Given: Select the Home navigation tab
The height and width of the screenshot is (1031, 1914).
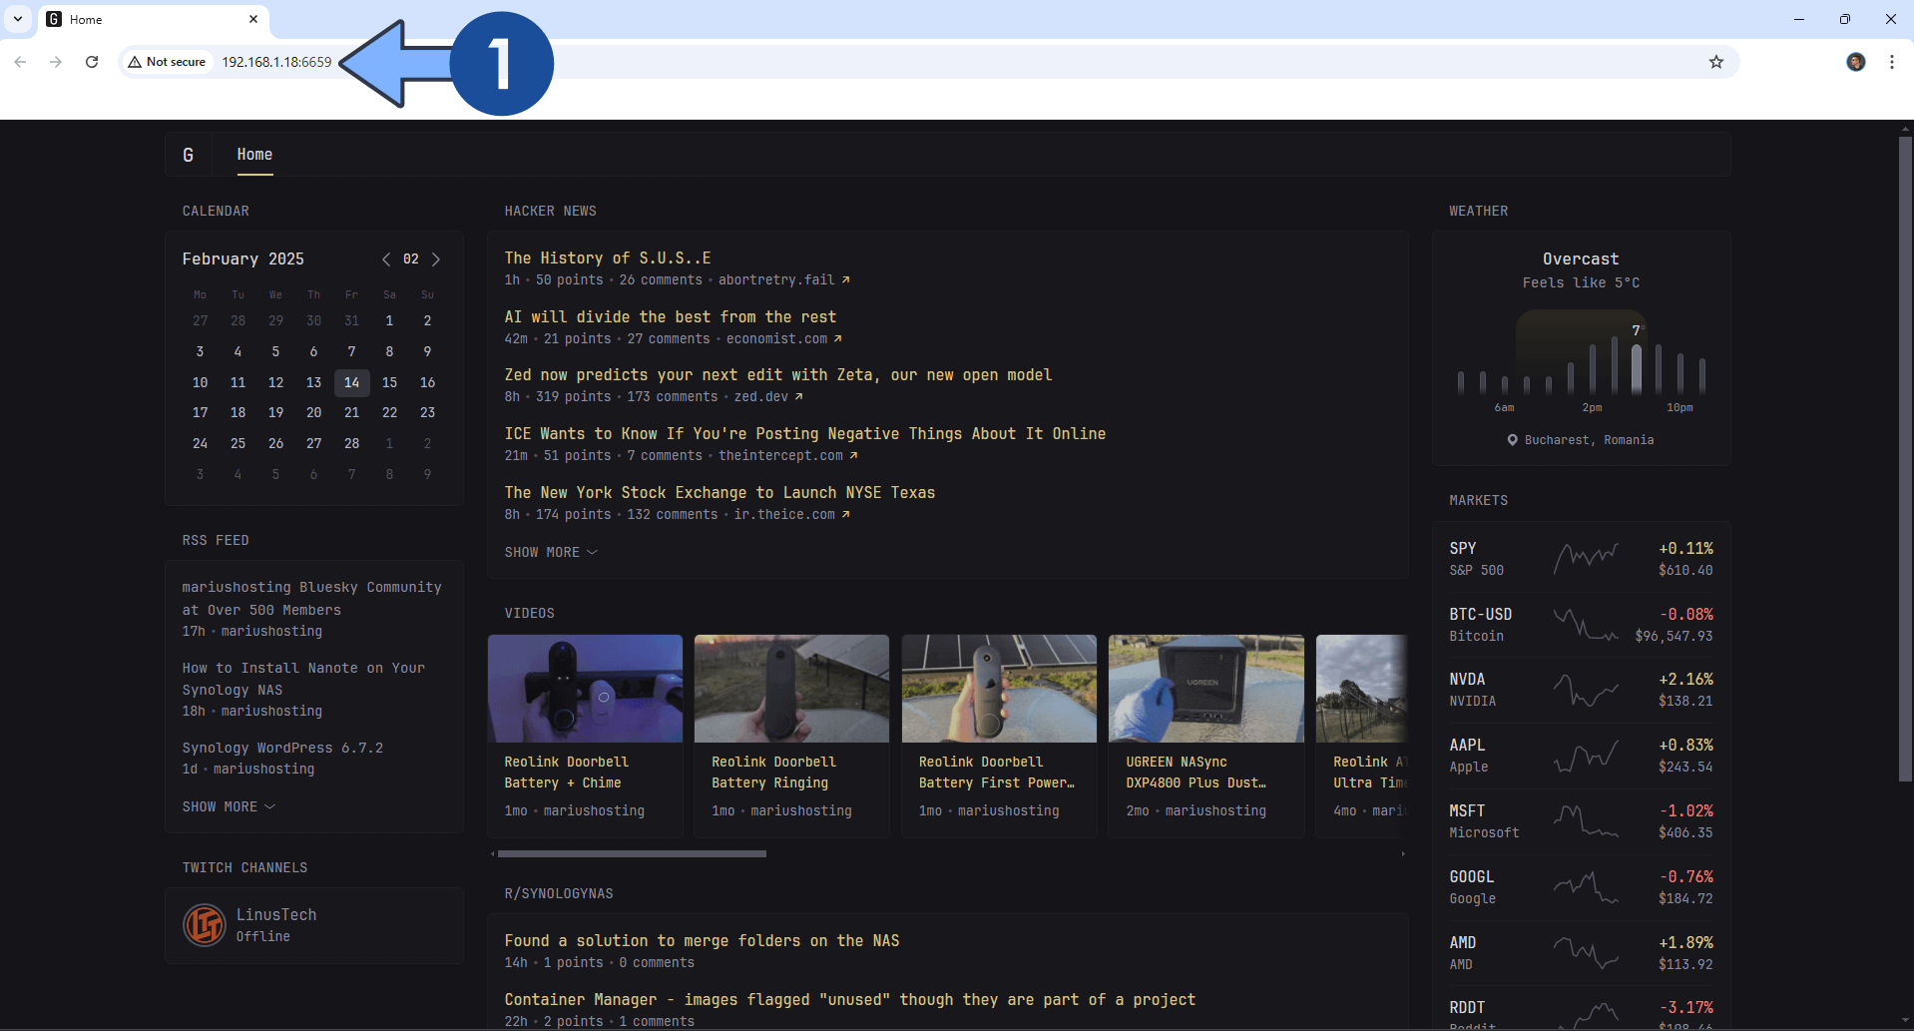Looking at the screenshot, I should [x=254, y=155].
